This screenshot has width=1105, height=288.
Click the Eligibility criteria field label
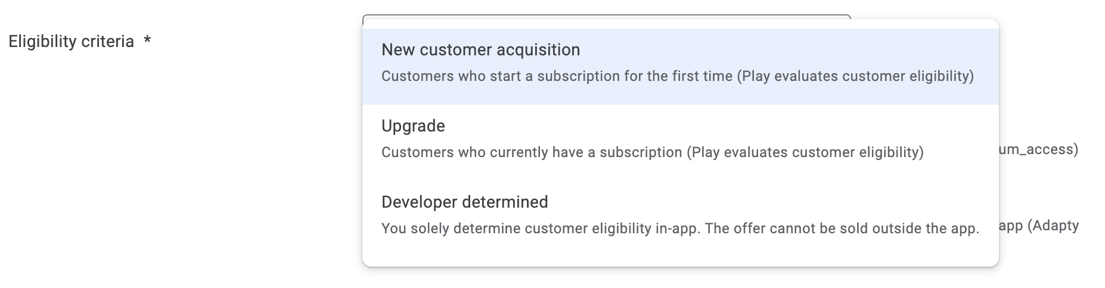71,42
